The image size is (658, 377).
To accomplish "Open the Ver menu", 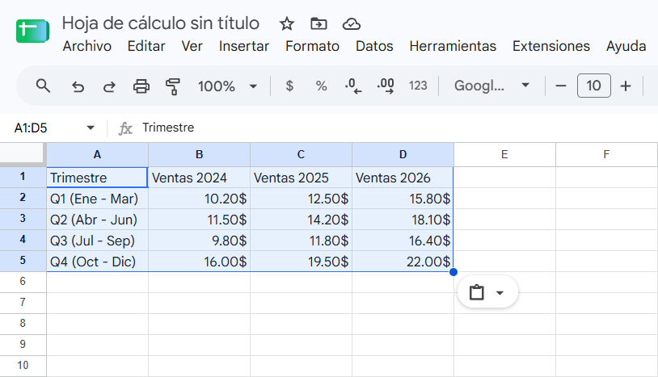I will pos(192,46).
